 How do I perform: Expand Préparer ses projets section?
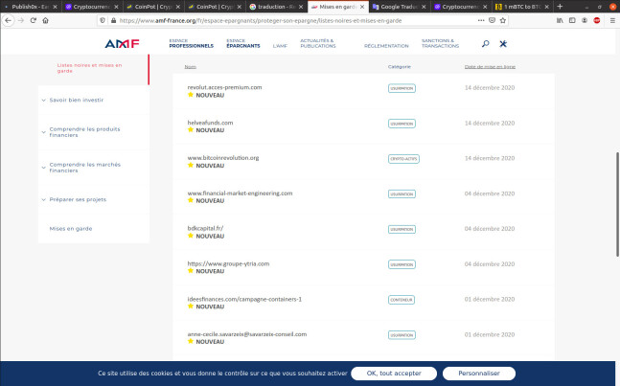pos(78,199)
